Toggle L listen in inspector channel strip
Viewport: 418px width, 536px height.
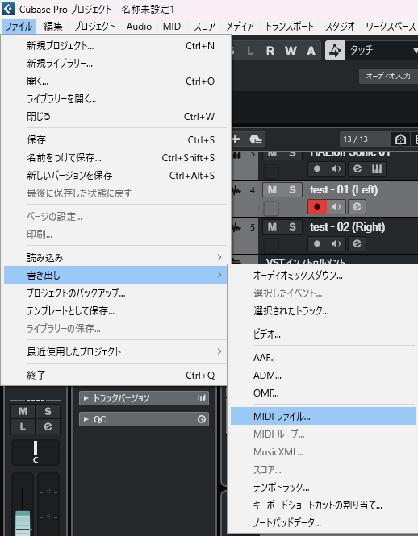click(23, 426)
